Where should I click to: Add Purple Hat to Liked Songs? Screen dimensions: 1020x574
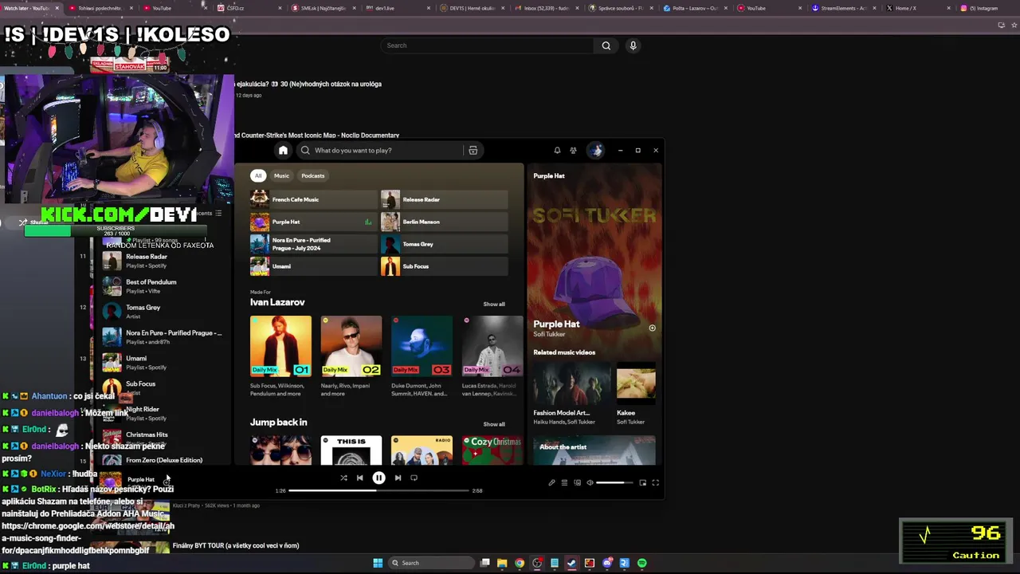click(x=652, y=328)
